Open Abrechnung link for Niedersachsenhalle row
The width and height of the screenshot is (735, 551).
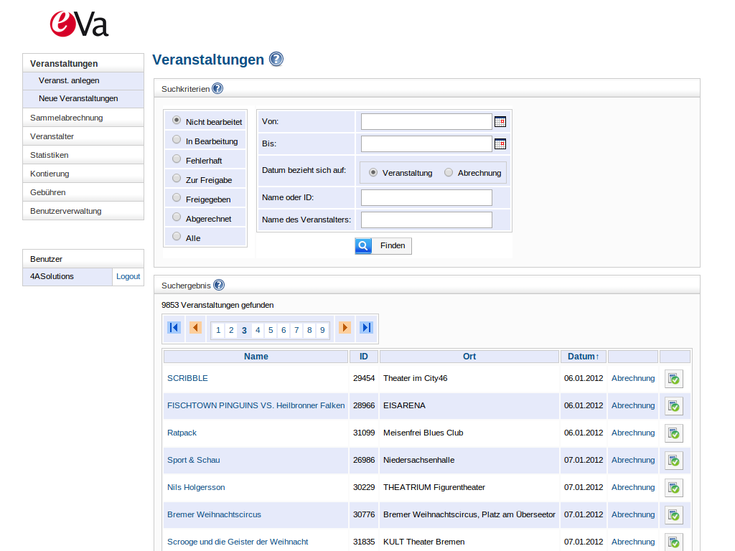point(633,460)
